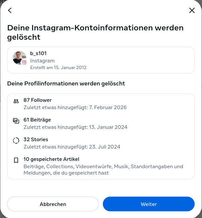Click the saved items description text

pyautogui.click(x=103, y=170)
